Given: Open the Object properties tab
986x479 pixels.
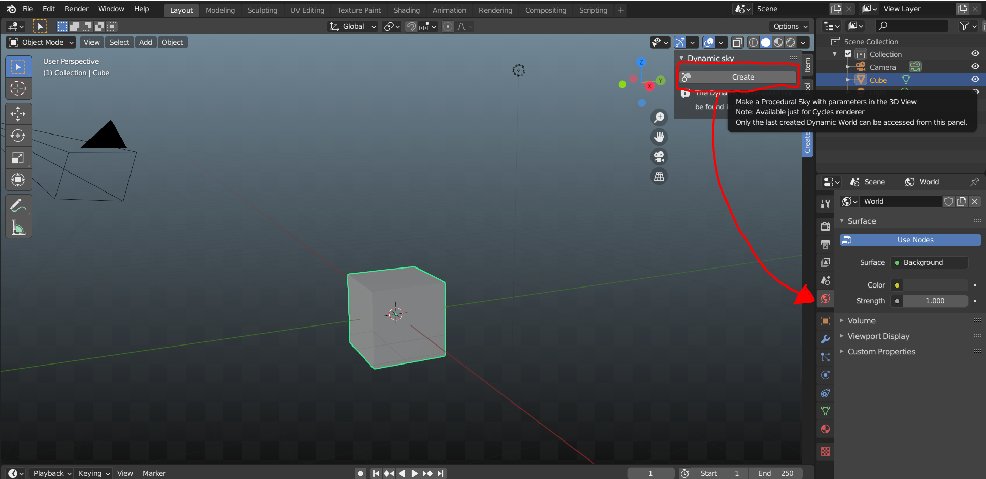Looking at the screenshot, I should point(825,321).
